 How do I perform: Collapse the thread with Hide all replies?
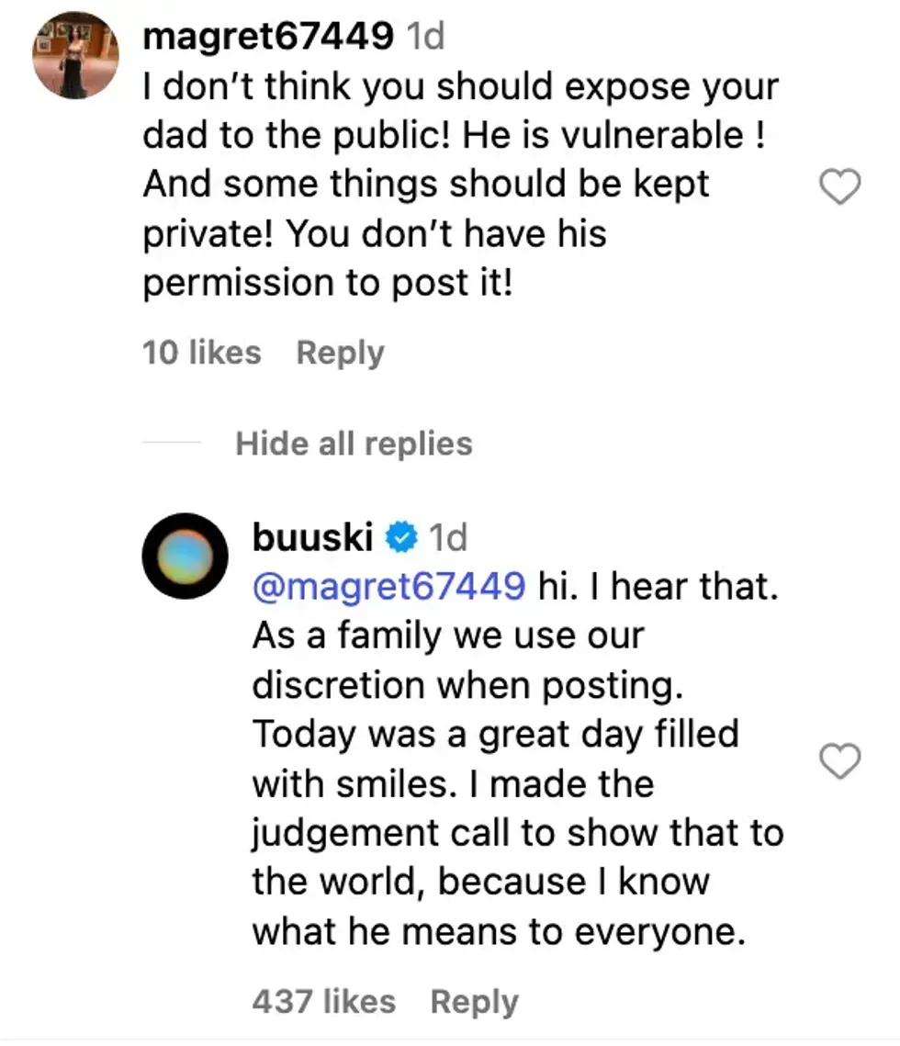[354, 444]
